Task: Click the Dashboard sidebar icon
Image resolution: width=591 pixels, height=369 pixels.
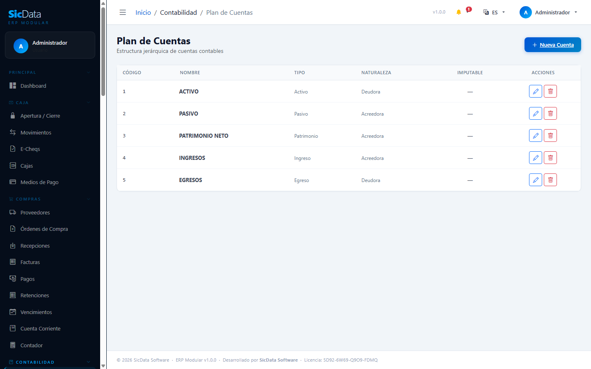Action: click(x=13, y=86)
